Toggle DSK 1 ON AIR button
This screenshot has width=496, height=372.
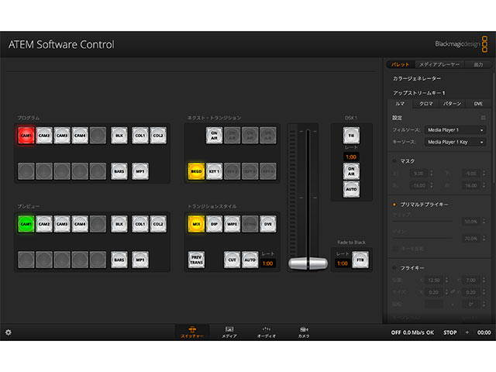tap(351, 171)
